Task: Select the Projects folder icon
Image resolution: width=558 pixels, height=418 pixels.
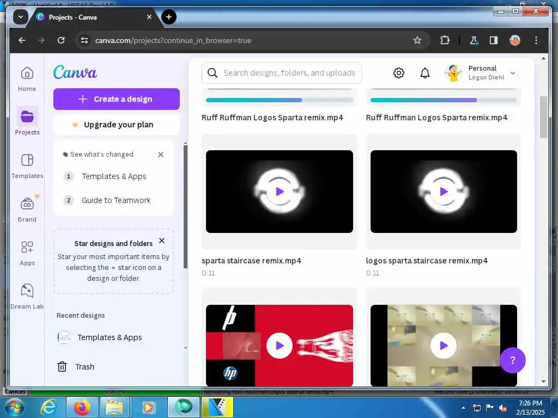Action: tap(27, 116)
